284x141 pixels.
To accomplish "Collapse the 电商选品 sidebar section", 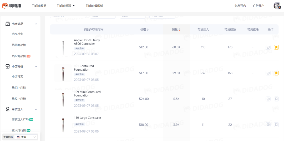I will click(36, 24).
